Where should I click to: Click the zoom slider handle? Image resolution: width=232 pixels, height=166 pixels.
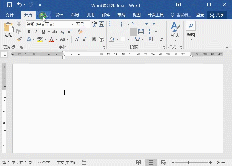188,163
